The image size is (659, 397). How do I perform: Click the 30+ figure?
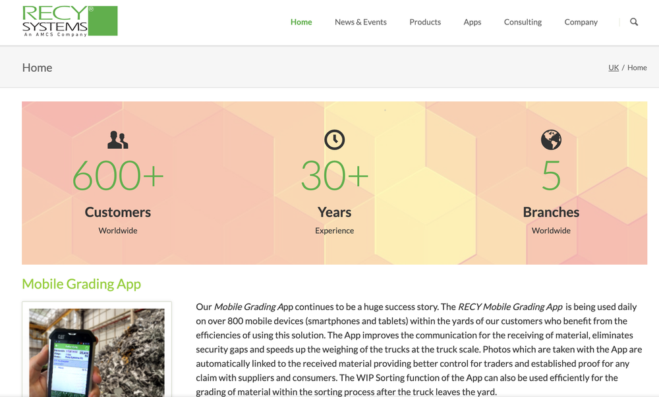pyautogui.click(x=335, y=175)
